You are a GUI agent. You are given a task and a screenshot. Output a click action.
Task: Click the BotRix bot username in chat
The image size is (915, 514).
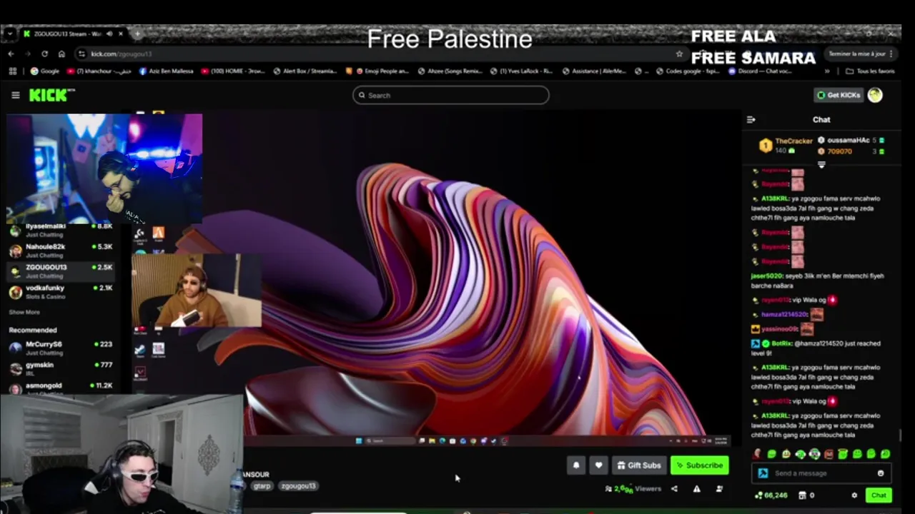tap(781, 343)
